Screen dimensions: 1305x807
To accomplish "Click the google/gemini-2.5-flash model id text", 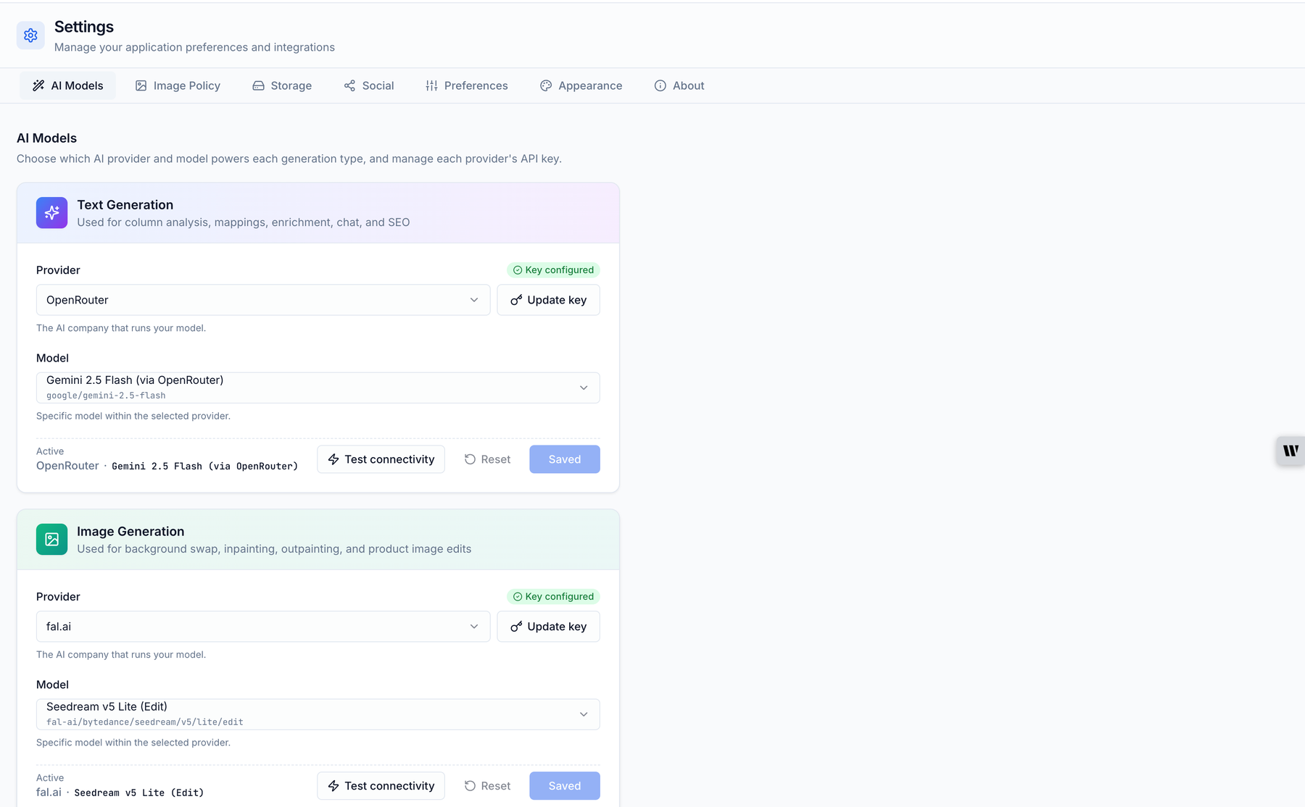I will [106, 396].
